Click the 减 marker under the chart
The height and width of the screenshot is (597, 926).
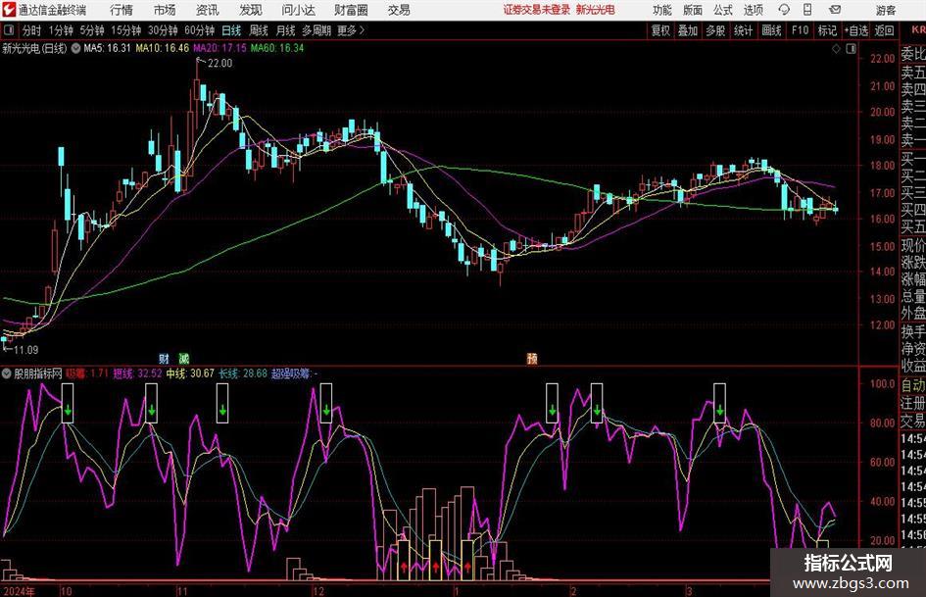tap(184, 358)
